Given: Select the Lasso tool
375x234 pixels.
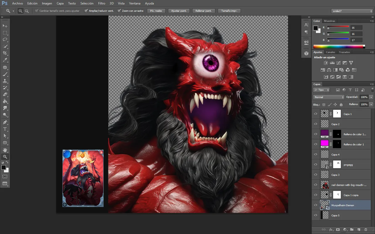Looking at the screenshot, I should pyautogui.click(x=5, y=39).
